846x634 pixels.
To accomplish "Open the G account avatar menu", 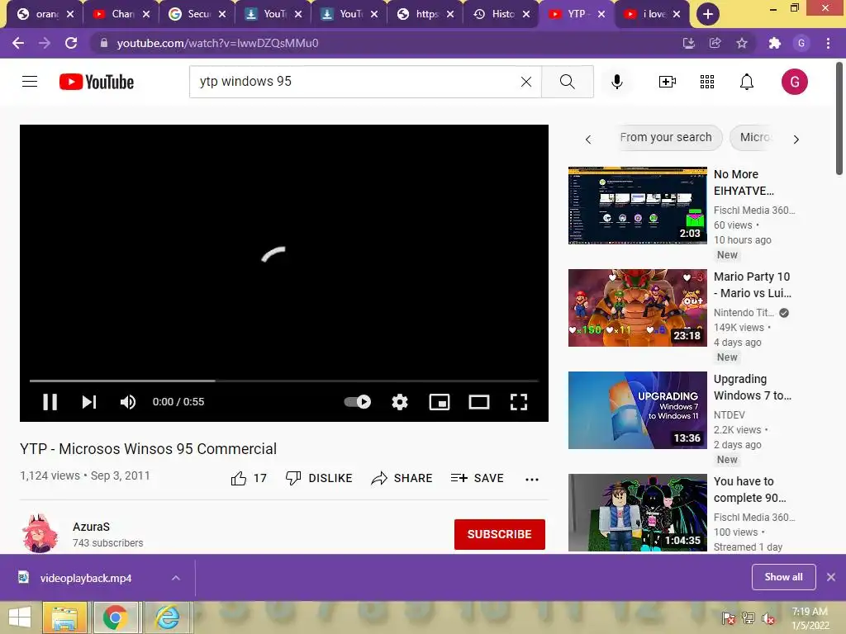I will coord(794,82).
